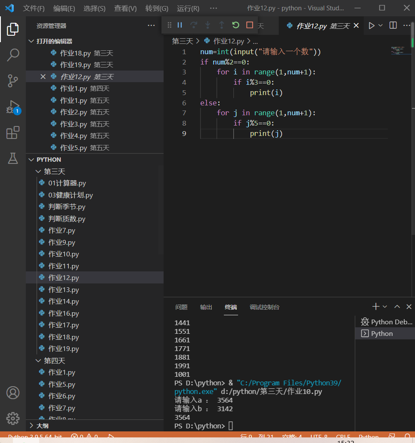Viewport: 415px width, 443px height.
Task: Select the Python terminal instance
Action: coord(385,334)
